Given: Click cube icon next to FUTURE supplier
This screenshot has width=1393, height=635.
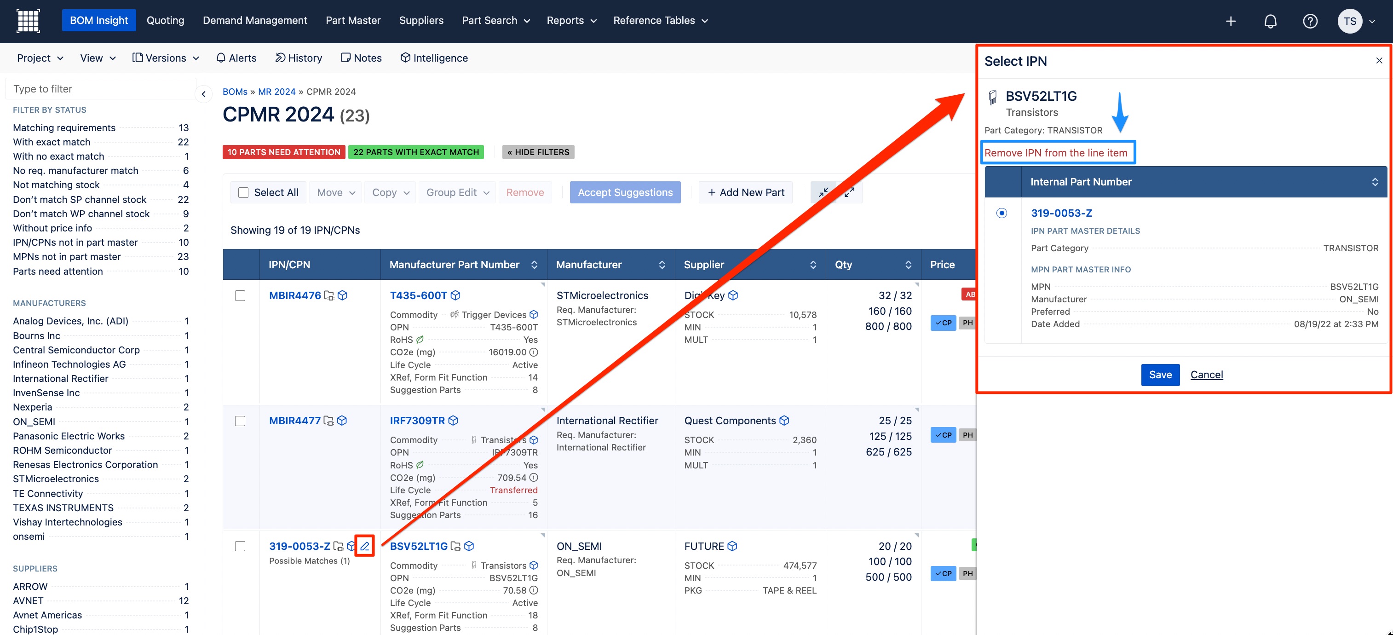Looking at the screenshot, I should tap(732, 546).
